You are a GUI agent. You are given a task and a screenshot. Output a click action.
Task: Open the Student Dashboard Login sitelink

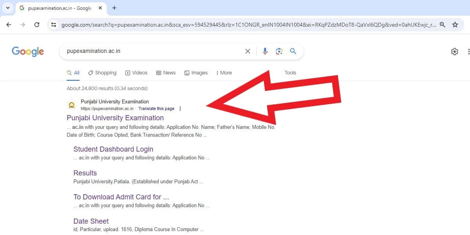113,149
